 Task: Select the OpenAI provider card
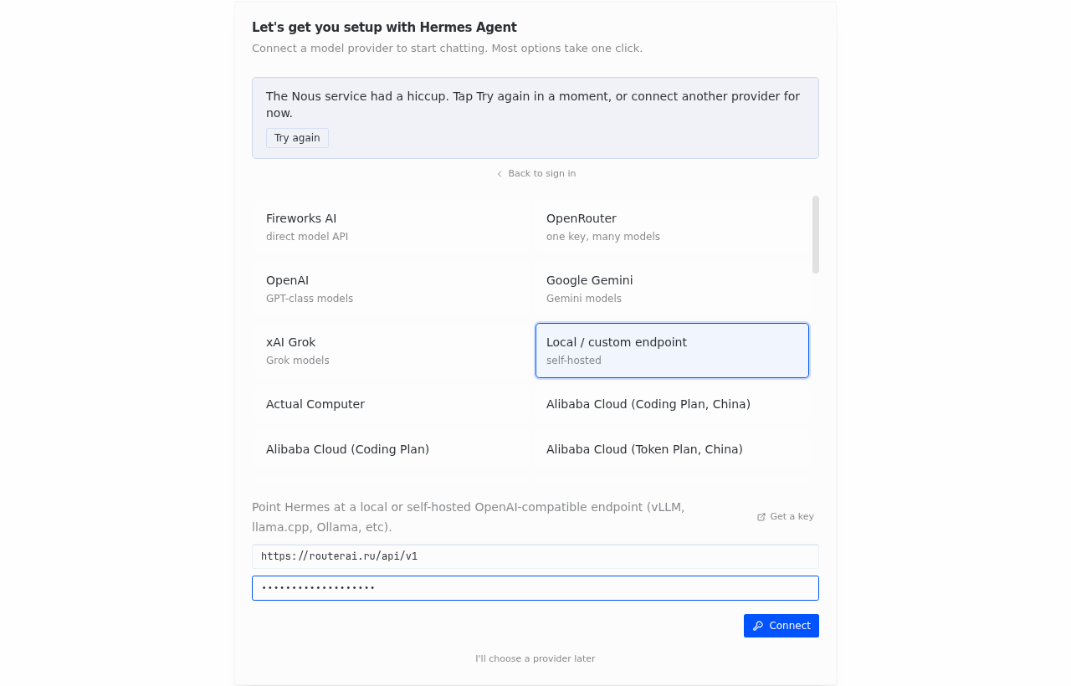[x=393, y=289]
